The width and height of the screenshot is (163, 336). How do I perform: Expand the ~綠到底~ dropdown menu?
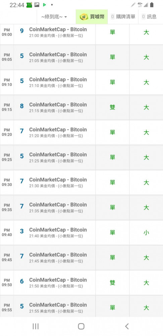tap(54, 17)
